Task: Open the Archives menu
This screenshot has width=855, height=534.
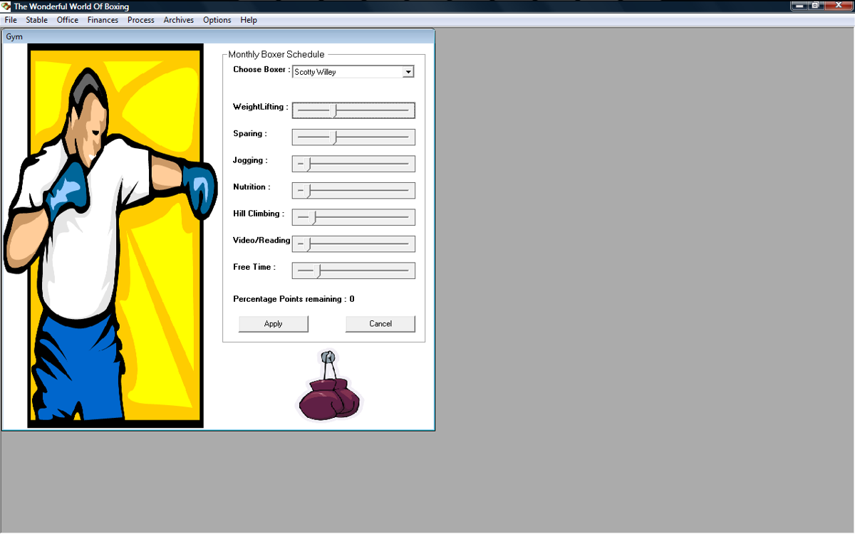Action: [179, 20]
